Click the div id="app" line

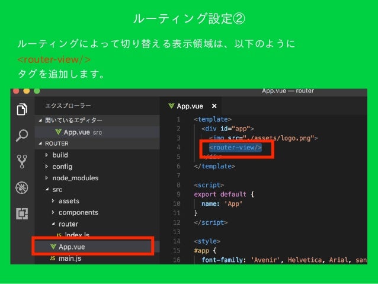point(228,129)
